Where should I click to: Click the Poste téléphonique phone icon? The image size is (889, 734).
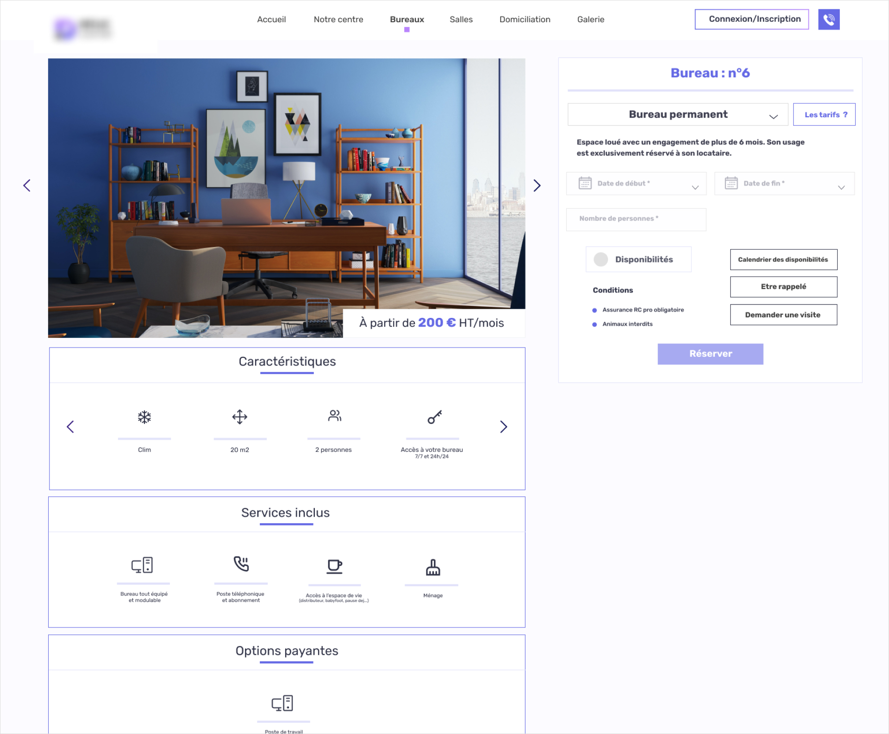241,564
